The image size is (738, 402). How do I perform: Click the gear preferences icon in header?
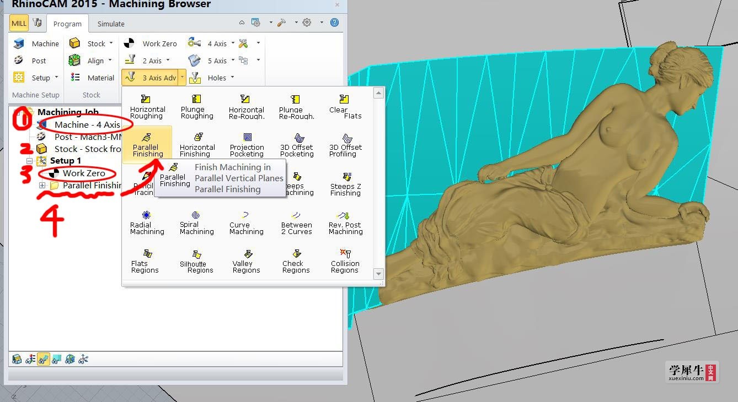[307, 23]
